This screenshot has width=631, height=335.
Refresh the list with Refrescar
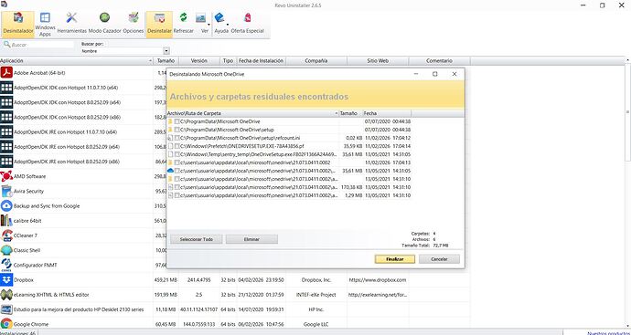pos(183,24)
